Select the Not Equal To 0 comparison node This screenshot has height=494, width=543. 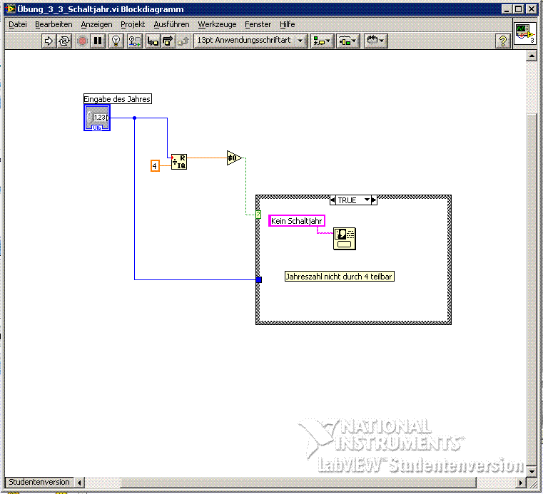234,158
